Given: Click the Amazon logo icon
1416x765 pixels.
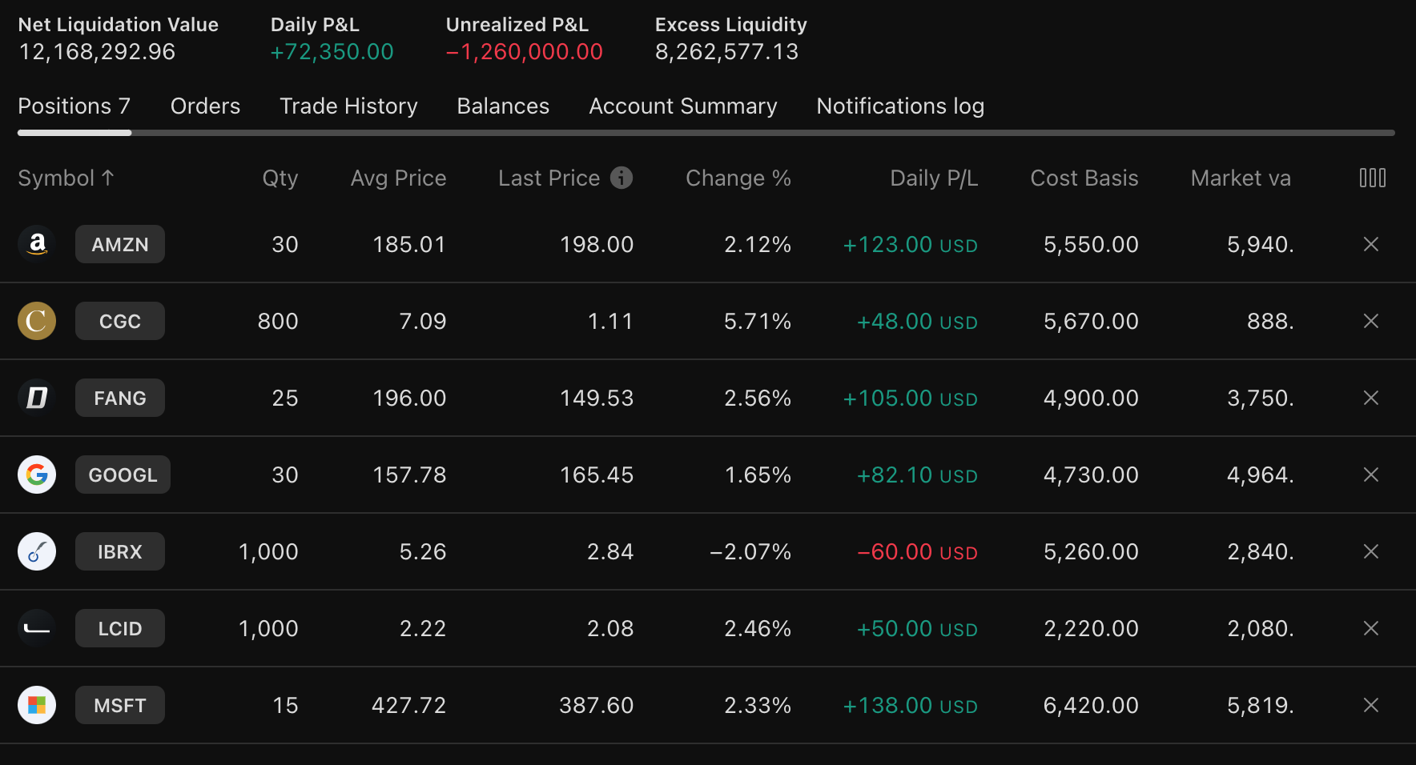Looking at the screenshot, I should click(x=37, y=244).
